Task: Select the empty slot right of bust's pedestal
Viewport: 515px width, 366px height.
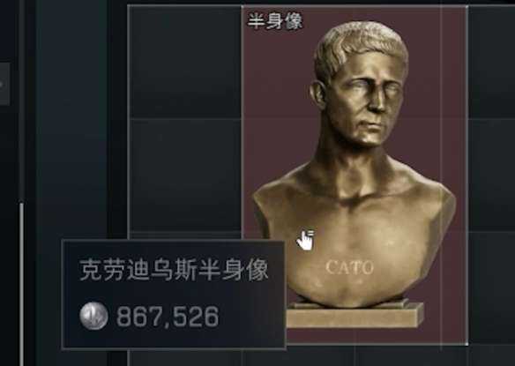Action: pos(492,288)
